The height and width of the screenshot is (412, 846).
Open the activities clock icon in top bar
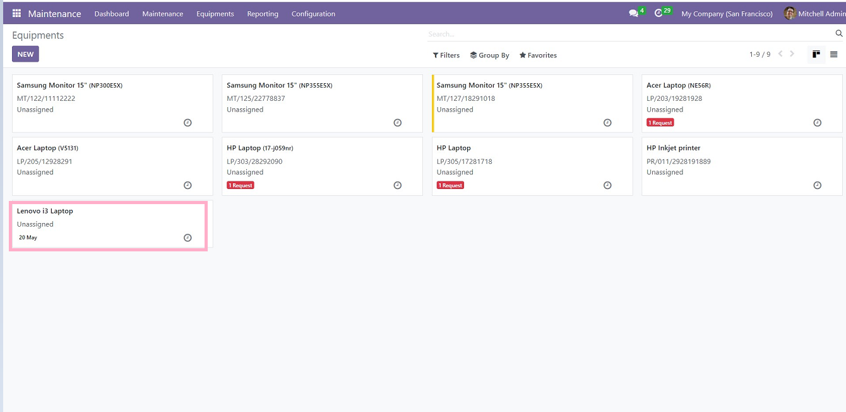[658, 13]
